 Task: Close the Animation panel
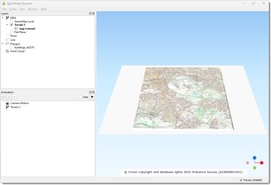[93, 92]
